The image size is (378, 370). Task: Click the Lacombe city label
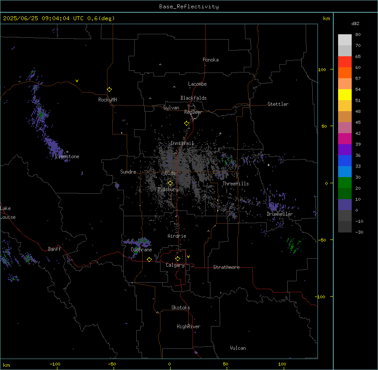click(197, 84)
